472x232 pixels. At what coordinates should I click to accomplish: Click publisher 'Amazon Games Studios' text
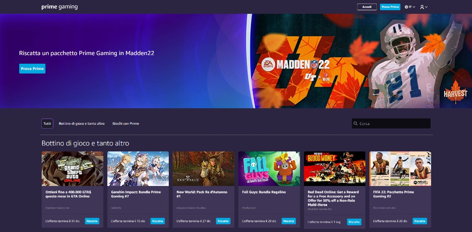[x=191, y=208]
